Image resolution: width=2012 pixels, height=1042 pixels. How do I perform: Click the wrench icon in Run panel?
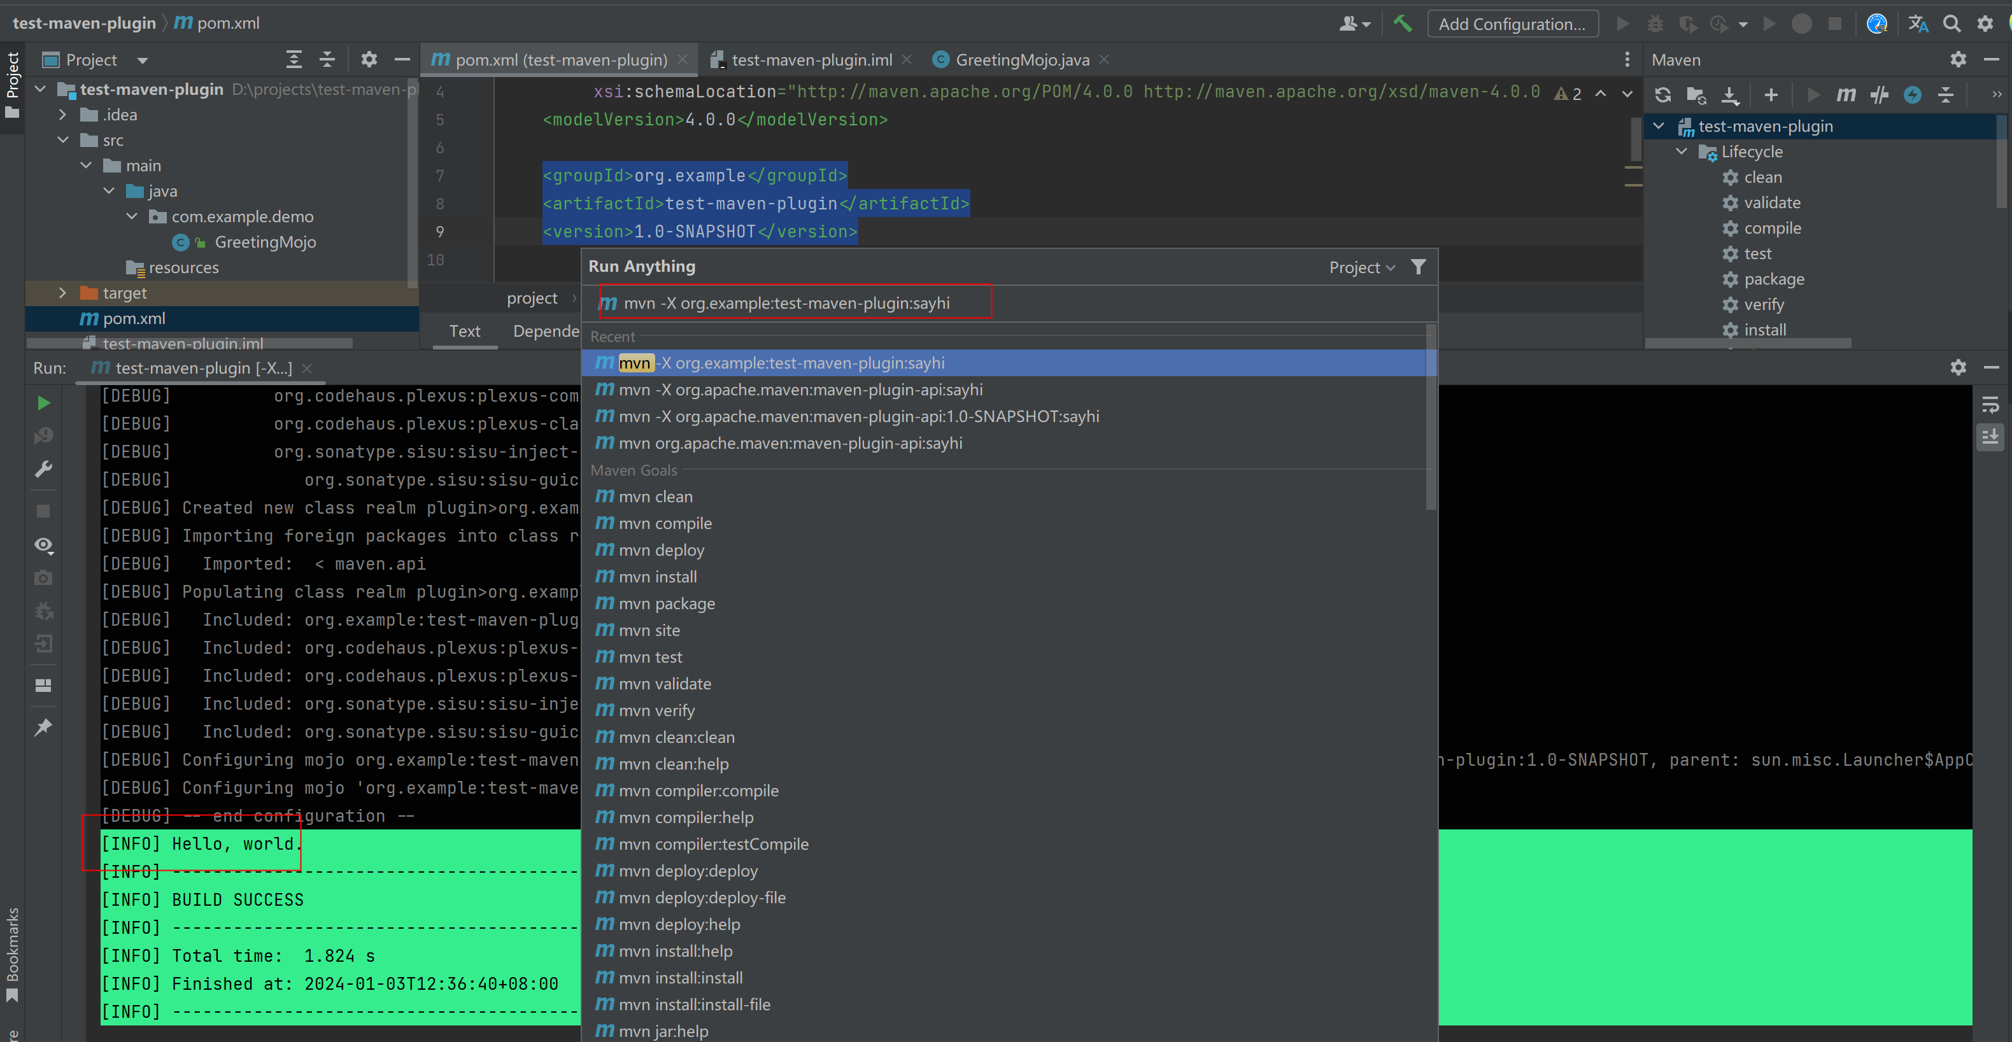point(44,468)
